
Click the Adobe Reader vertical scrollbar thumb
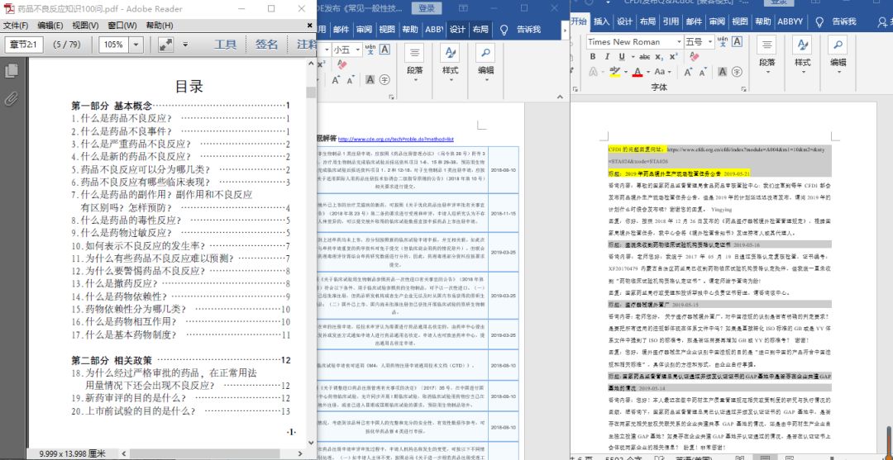(310, 92)
